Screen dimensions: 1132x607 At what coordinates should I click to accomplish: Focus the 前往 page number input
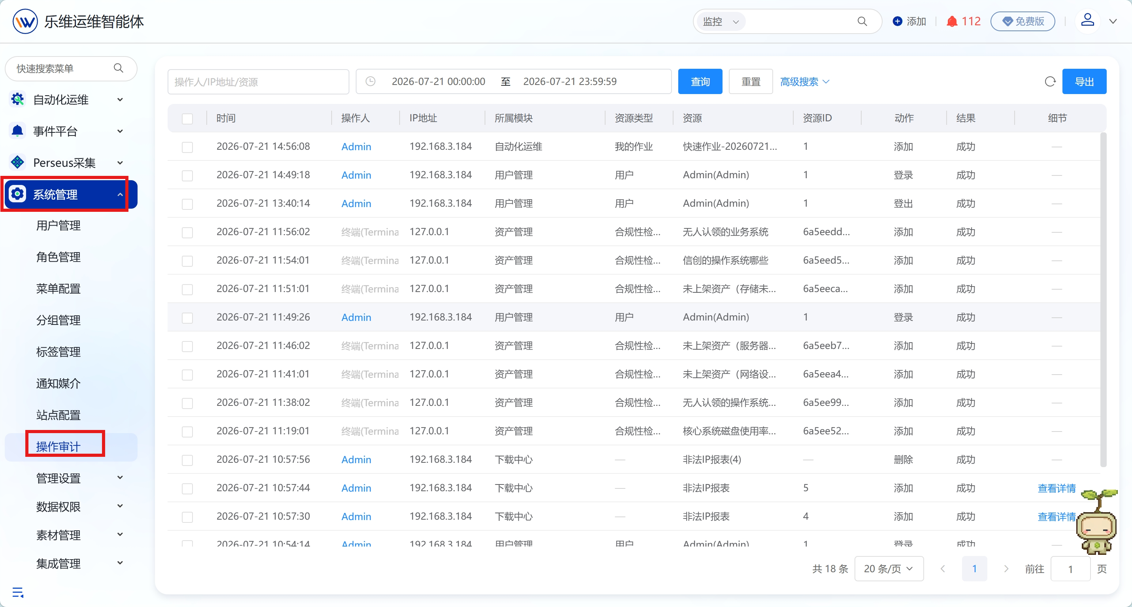(1070, 569)
